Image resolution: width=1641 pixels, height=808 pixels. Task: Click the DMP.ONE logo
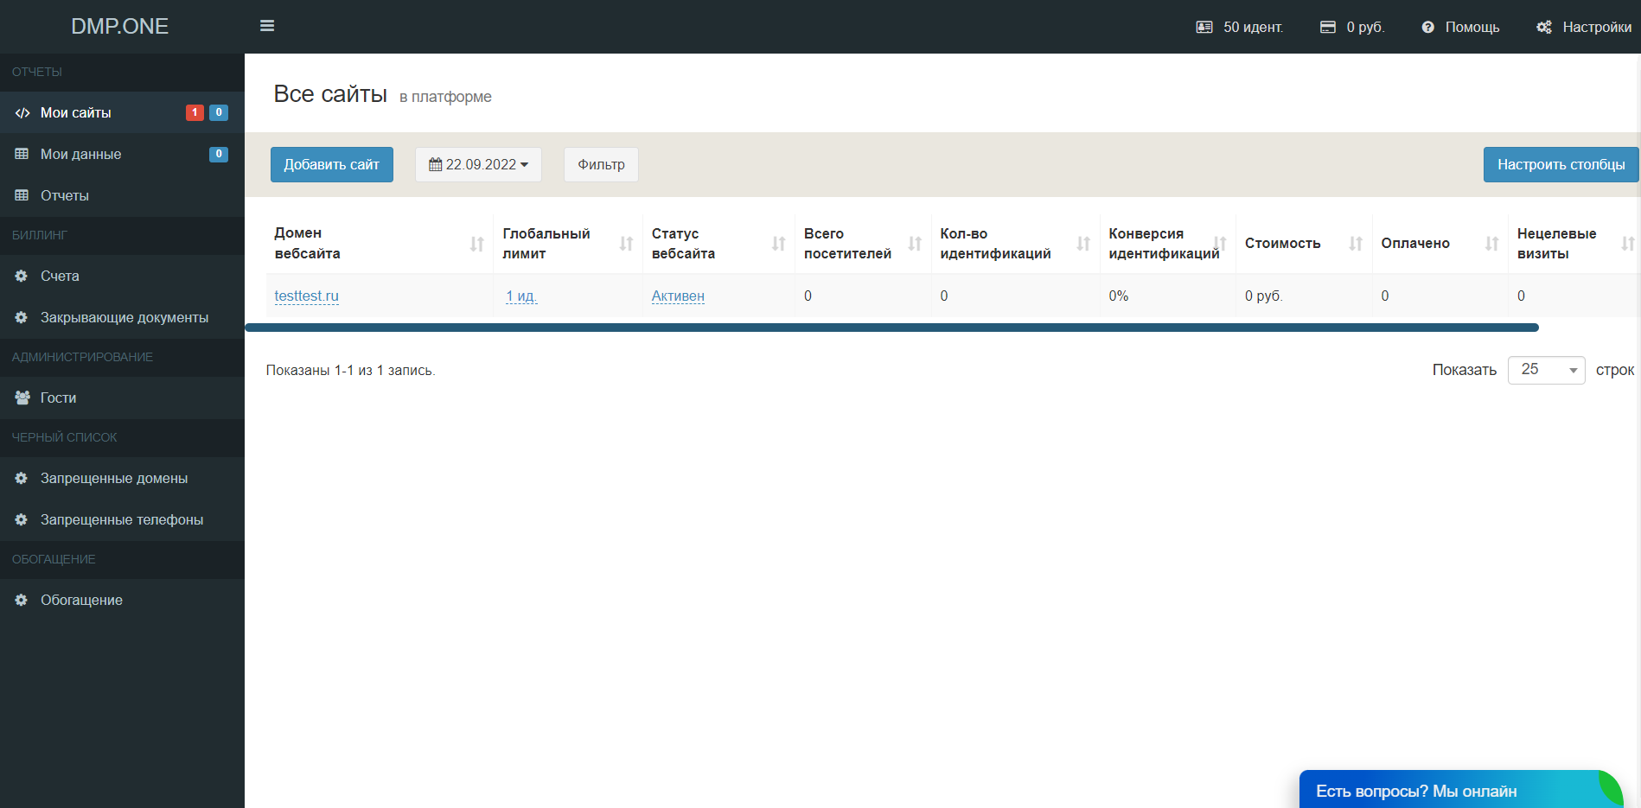click(x=120, y=26)
